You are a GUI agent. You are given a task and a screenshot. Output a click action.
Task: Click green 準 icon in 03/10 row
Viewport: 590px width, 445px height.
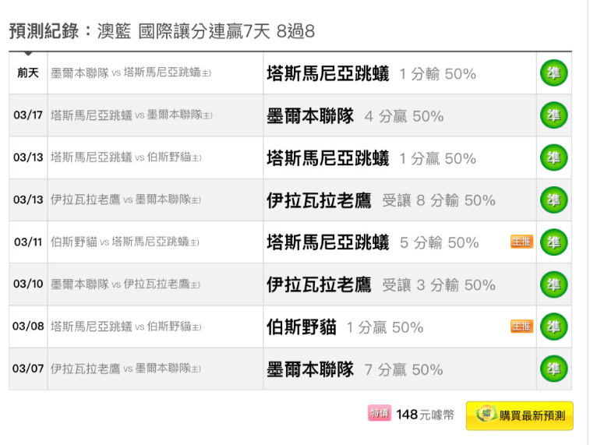pos(553,284)
